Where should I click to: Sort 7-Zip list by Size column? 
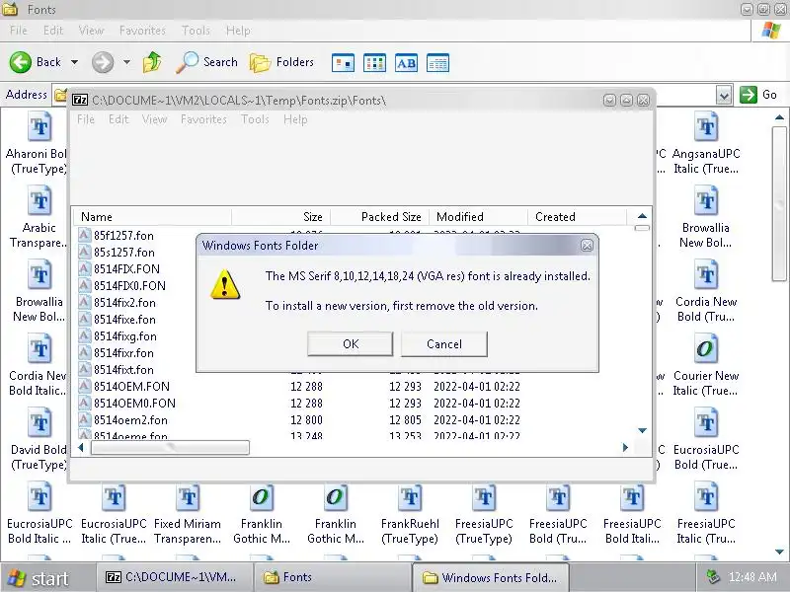[x=281, y=217]
